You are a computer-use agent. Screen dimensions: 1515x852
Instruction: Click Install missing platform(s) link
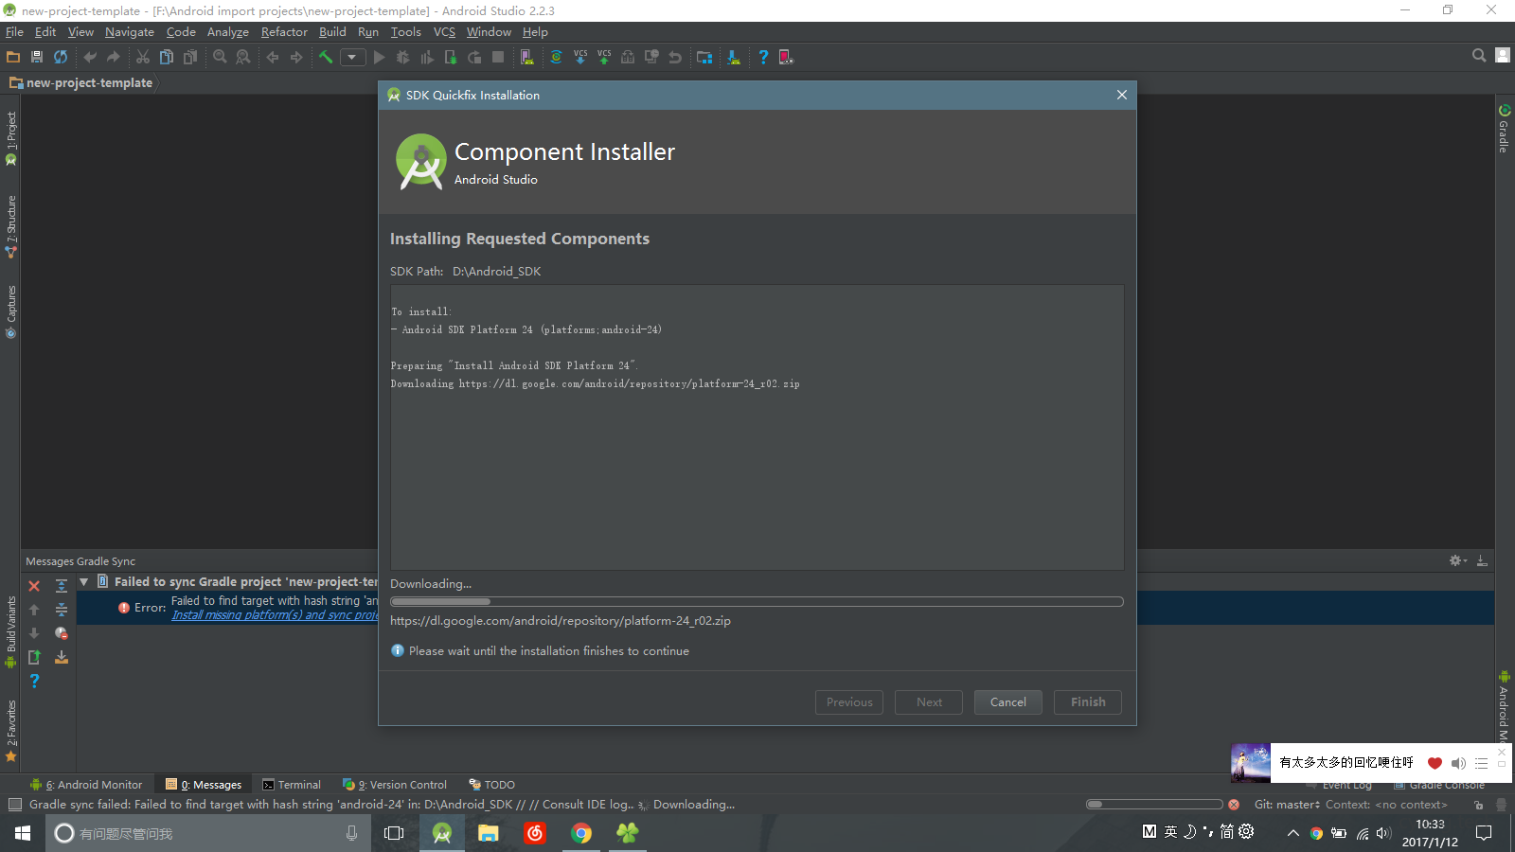tap(275, 615)
